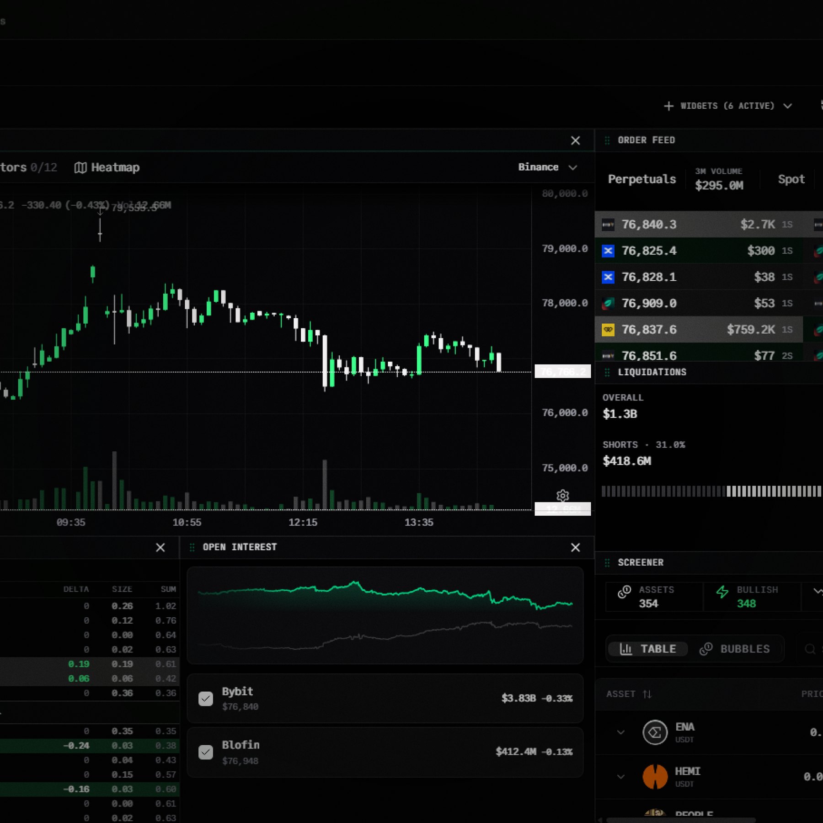This screenshot has height=823, width=823.
Task: Toggle the Bybit open interest checkbox
Action: (x=206, y=699)
